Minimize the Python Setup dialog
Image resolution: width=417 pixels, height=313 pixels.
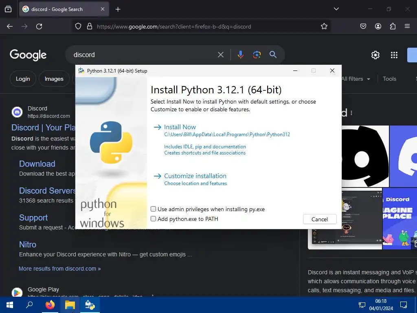click(x=295, y=71)
